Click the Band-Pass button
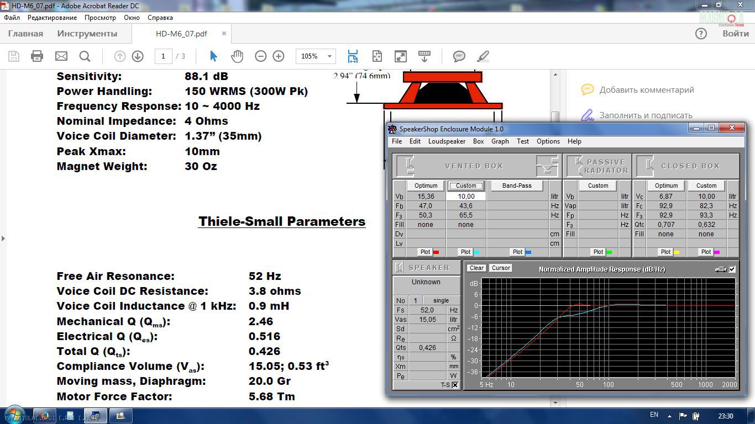Viewport: 755px width, 424px height. [x=517, y=186]
